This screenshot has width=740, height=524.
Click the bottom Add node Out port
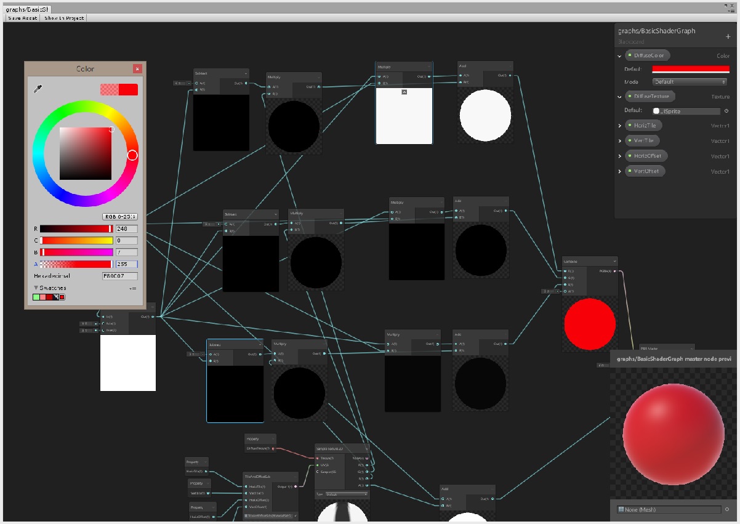point(493,499)
